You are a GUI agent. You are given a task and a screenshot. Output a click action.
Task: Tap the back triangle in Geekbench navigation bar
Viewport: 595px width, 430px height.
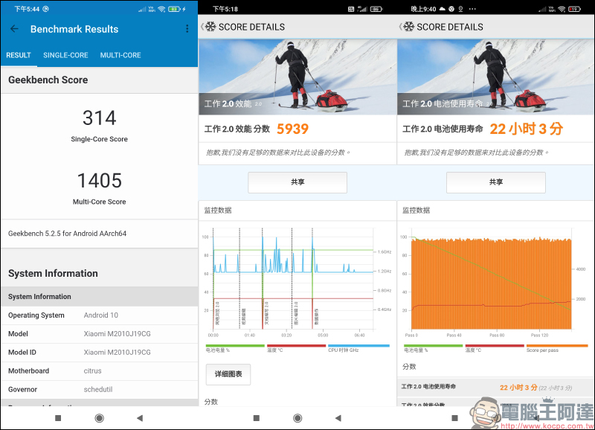click(140, 418)
